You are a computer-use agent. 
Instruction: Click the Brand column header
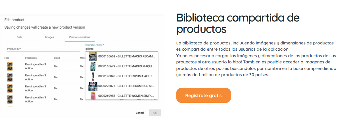(57, 58)
